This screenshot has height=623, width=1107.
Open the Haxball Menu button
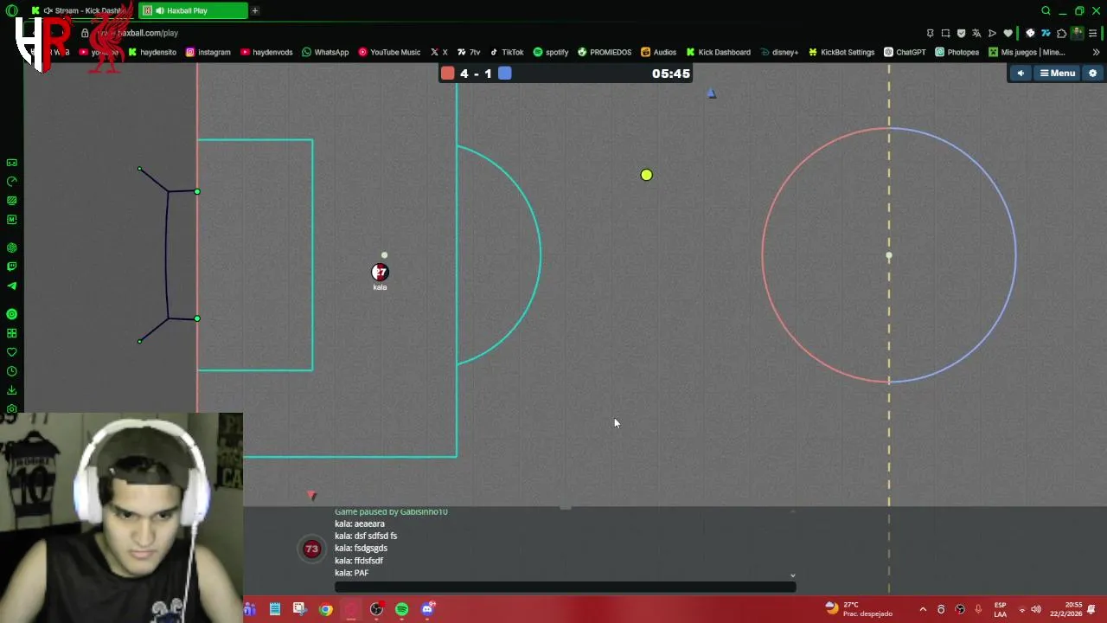1058,74
